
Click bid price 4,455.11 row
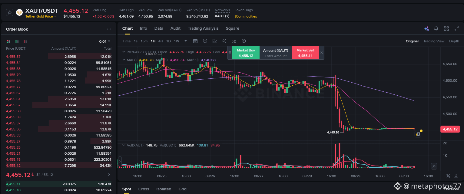coord(59,184)
